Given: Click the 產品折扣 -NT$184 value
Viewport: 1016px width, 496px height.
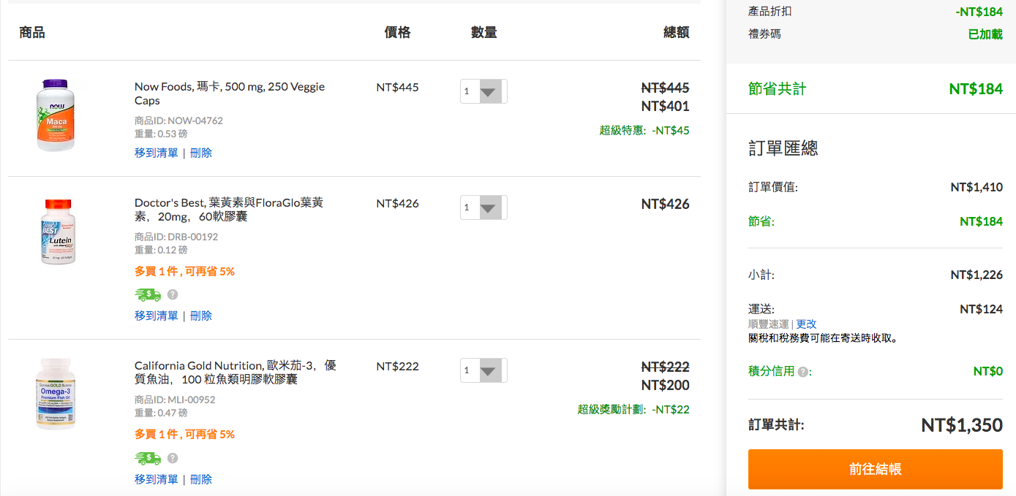Looking at the screenshot, I should click(979, 12).
